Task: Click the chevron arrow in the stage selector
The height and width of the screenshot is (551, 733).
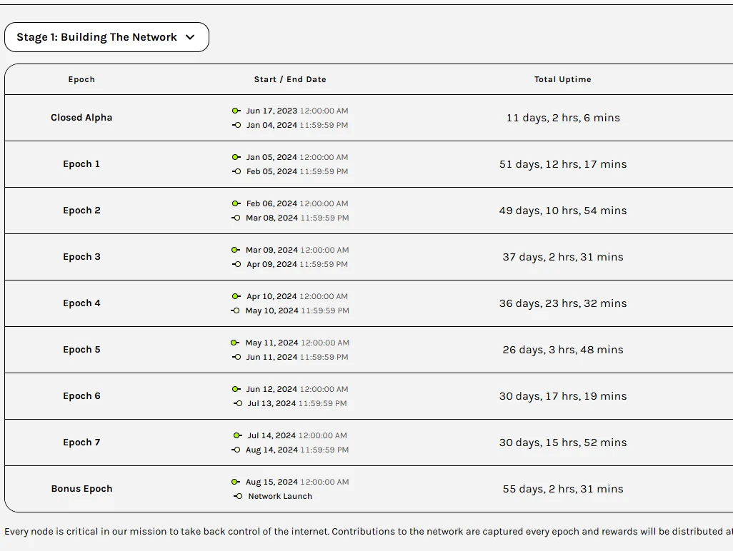Action: point(190,37)
